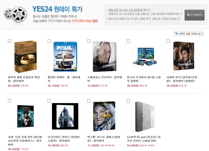Click the film reel logo icon
Screen dimensions: 209x151
tap(15, 14)
